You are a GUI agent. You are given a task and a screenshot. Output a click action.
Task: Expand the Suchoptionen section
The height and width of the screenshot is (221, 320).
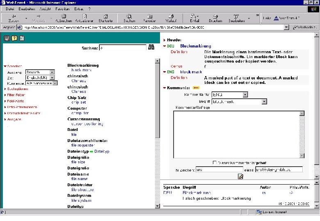pos(17,89)
